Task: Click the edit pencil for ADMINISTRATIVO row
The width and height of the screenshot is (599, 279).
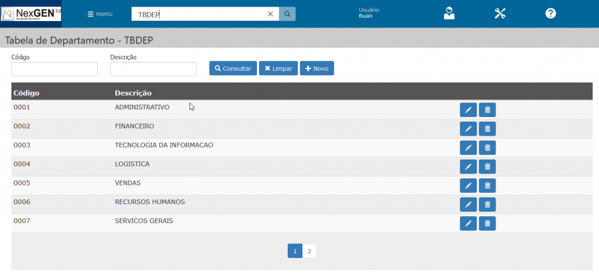Action: (468, 110)
